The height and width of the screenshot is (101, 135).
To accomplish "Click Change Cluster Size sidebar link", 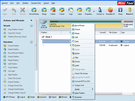I will tap(15, 86).
